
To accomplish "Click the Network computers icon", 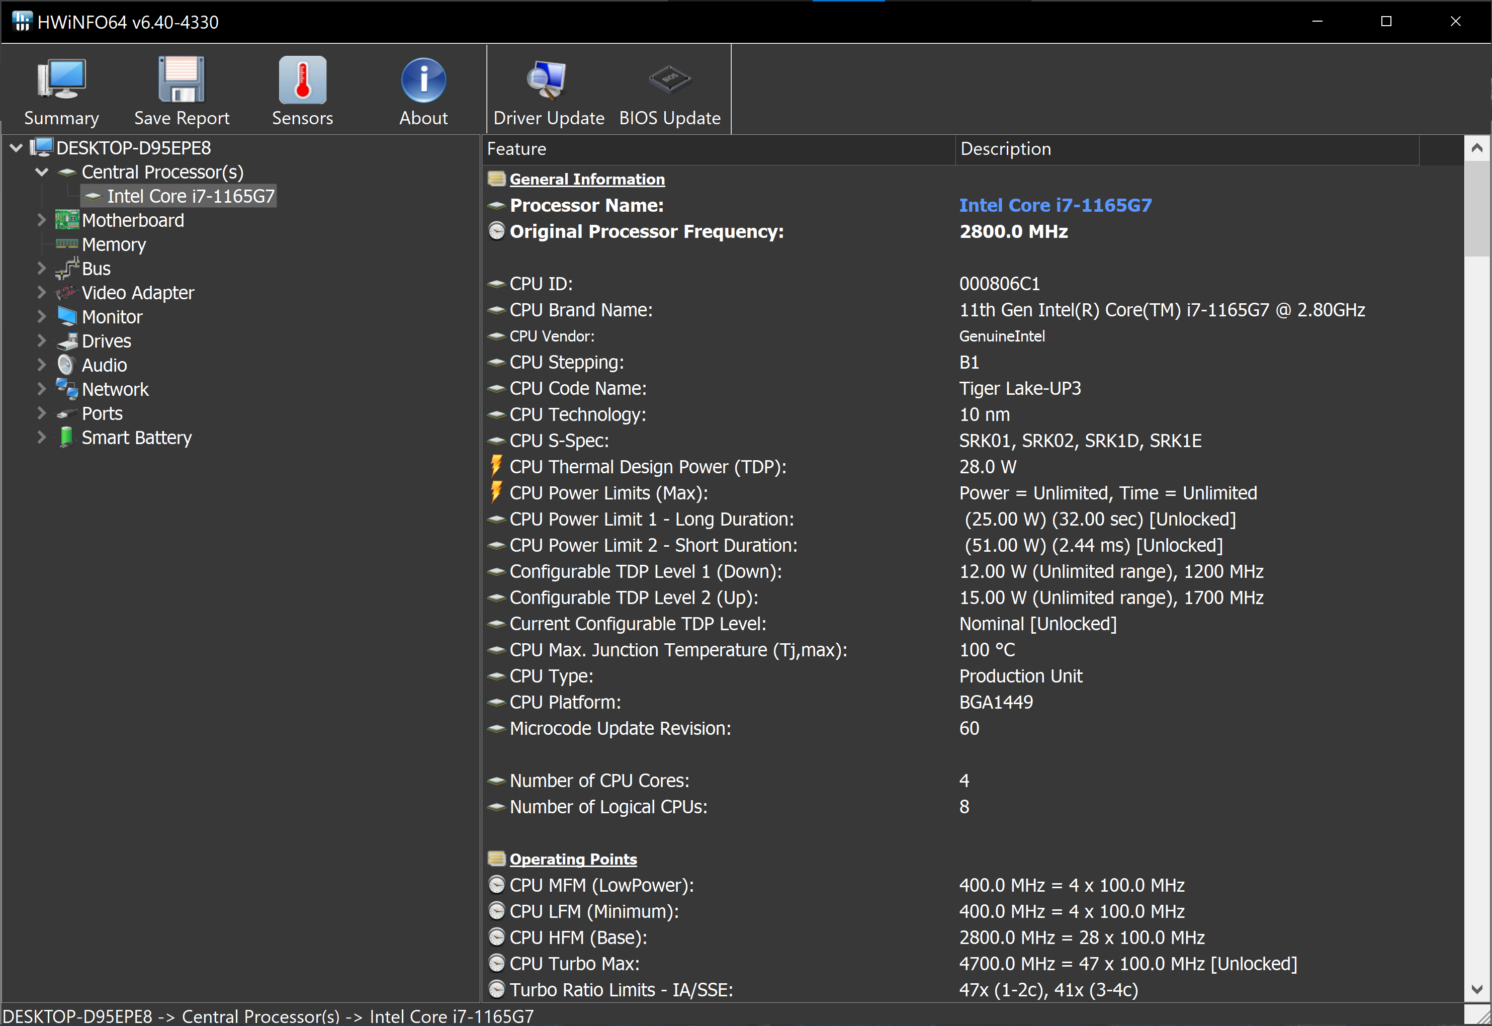I will [67, 389].
